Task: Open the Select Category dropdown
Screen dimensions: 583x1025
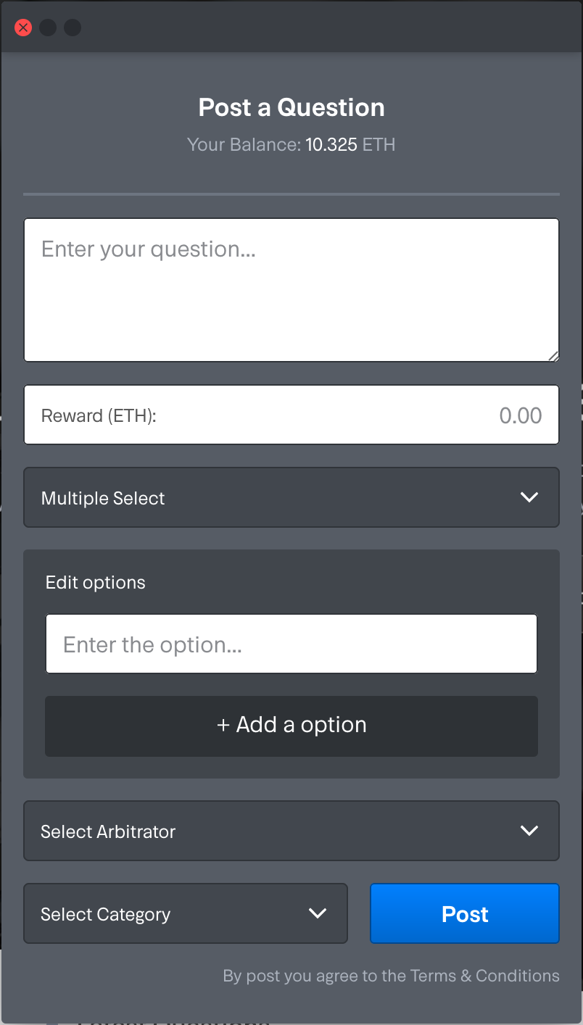Action: pyautogui.click(x=186, y=913)
